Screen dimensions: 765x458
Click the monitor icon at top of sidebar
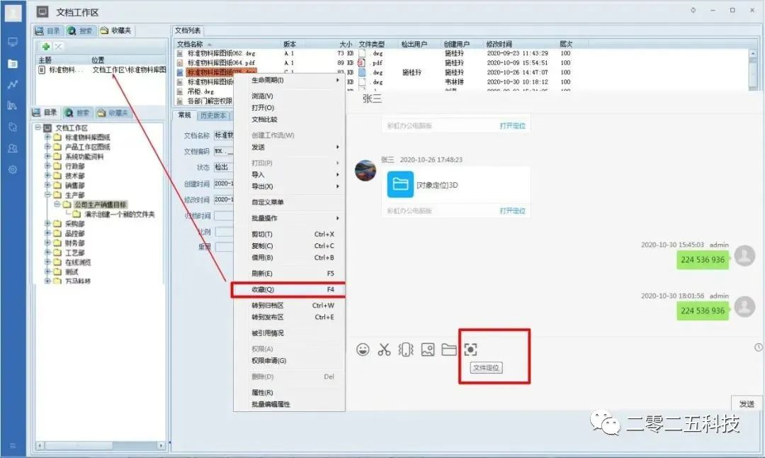pyautogui.click(x=13, y=43)
